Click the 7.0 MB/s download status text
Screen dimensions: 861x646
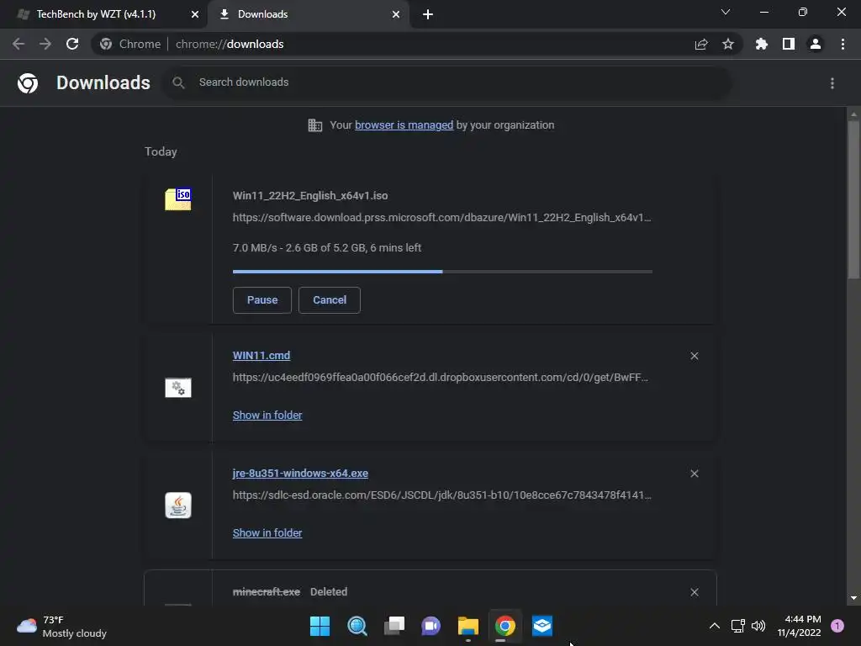coord(327,248)
